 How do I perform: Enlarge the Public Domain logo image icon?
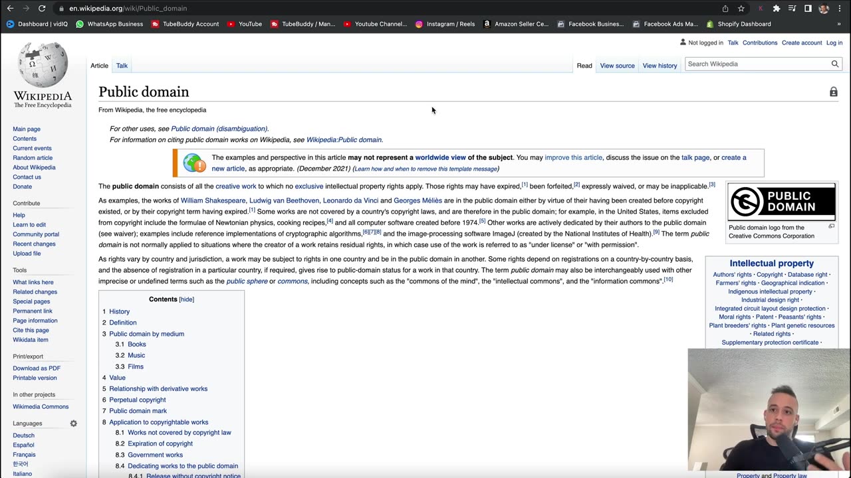(831, 226)
